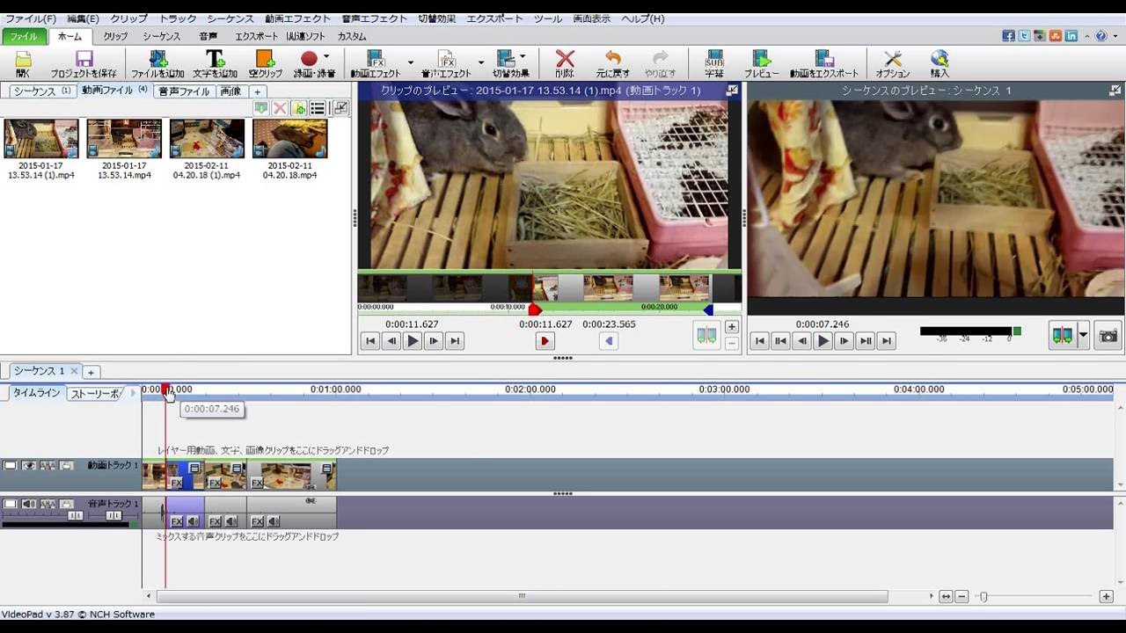
Task: Open menu on third video clip
Action: 327,469
